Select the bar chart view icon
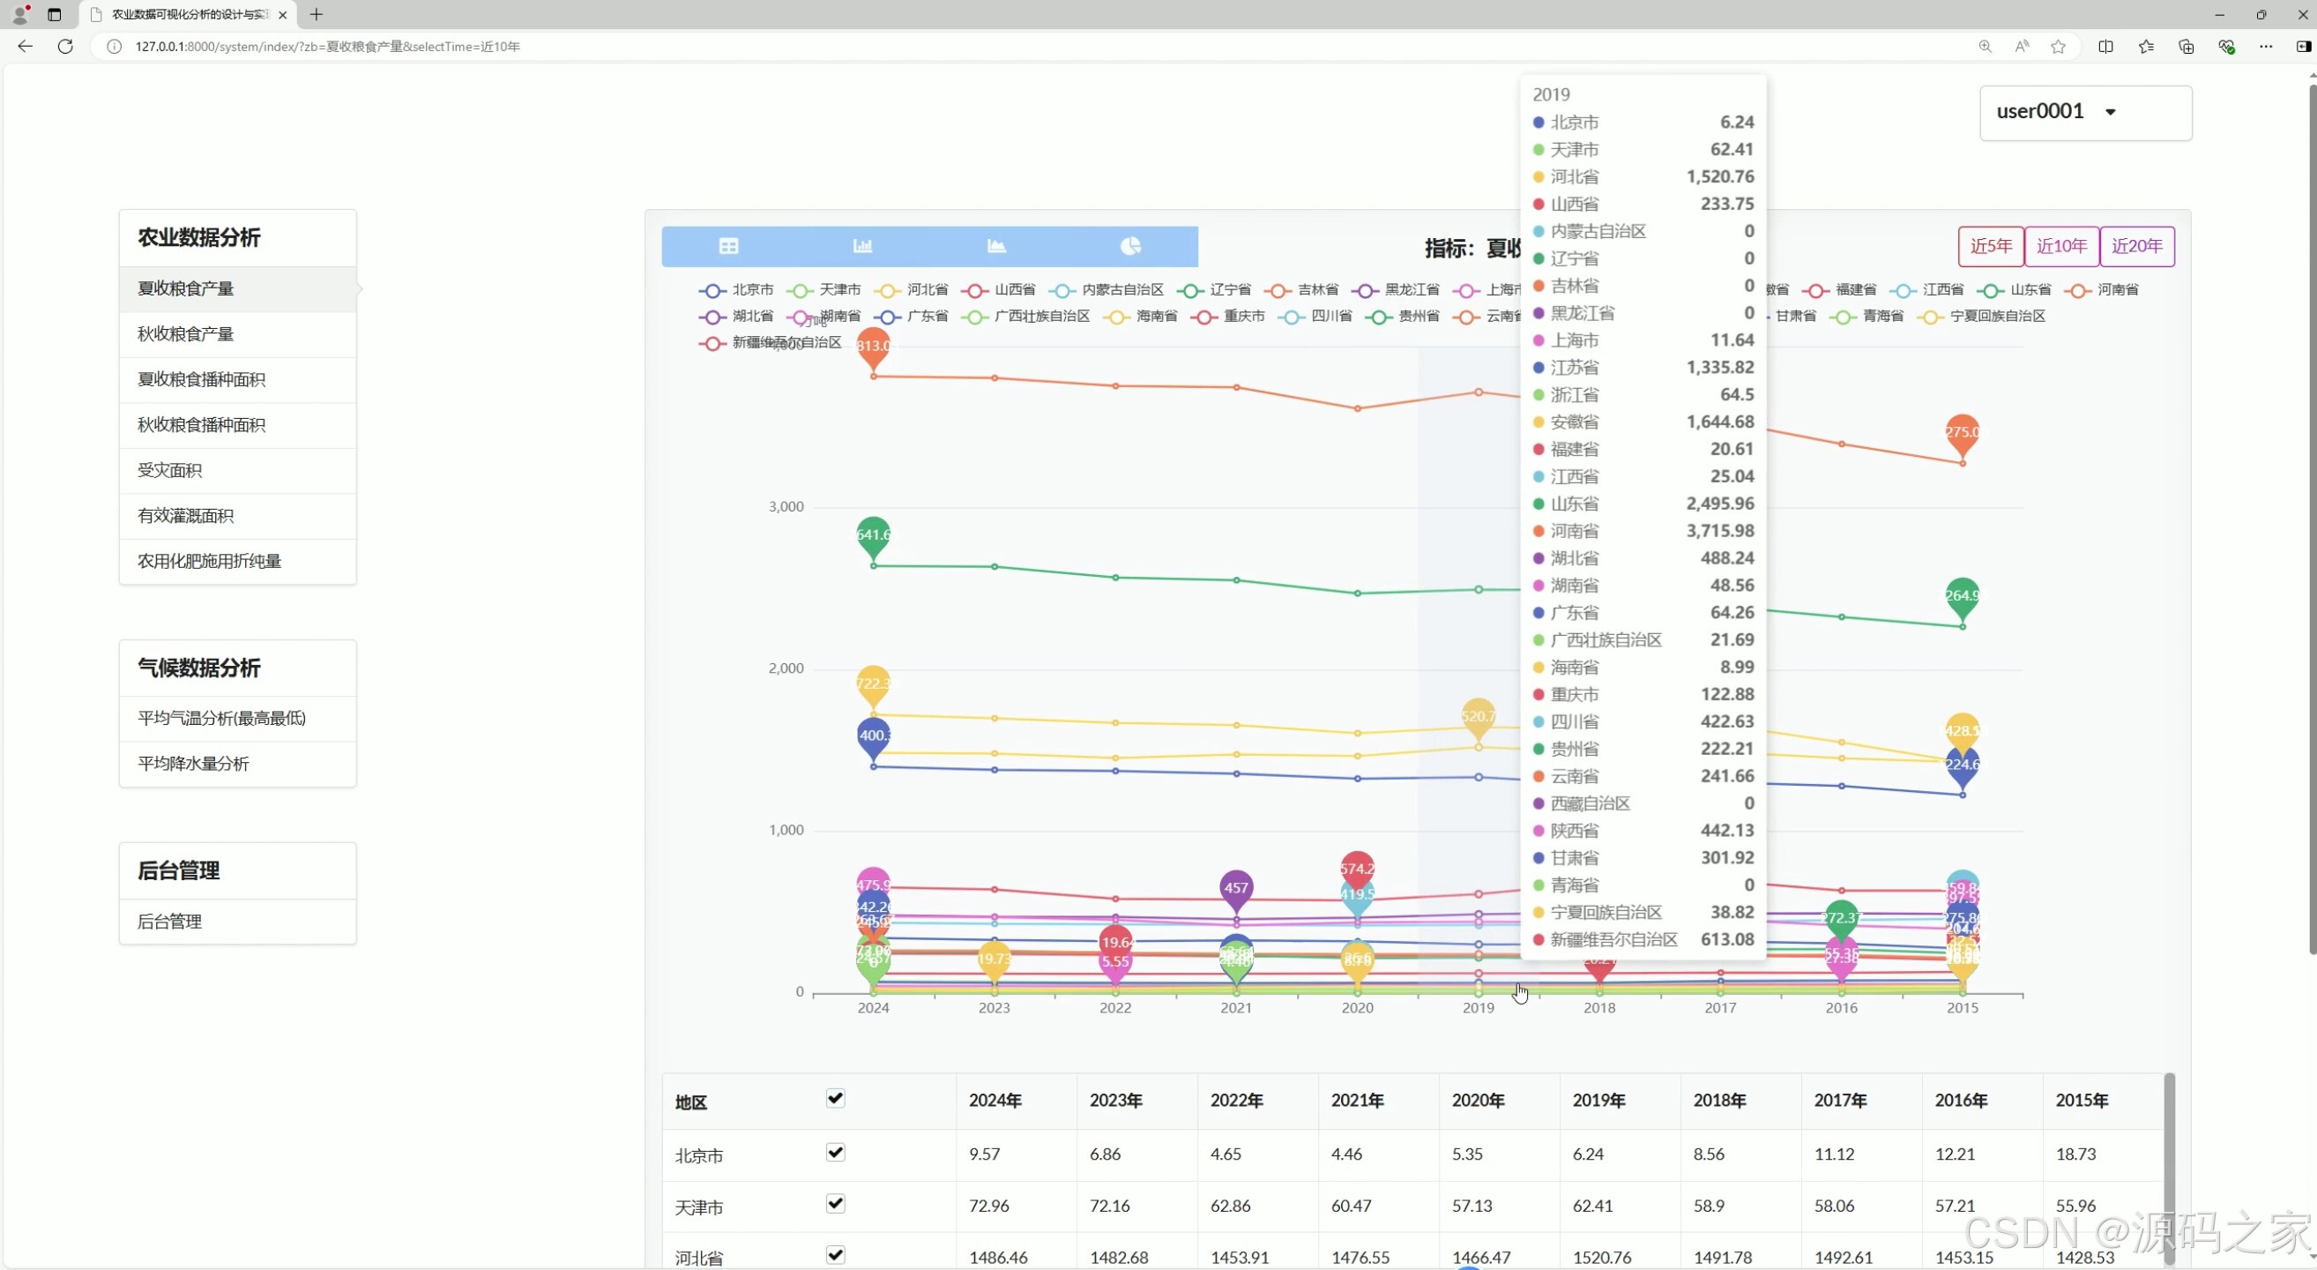 click(862, 245)
